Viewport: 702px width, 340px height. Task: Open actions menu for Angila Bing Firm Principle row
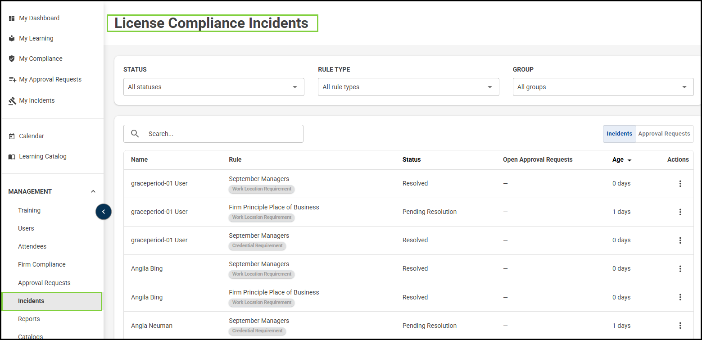pos(680,297)
